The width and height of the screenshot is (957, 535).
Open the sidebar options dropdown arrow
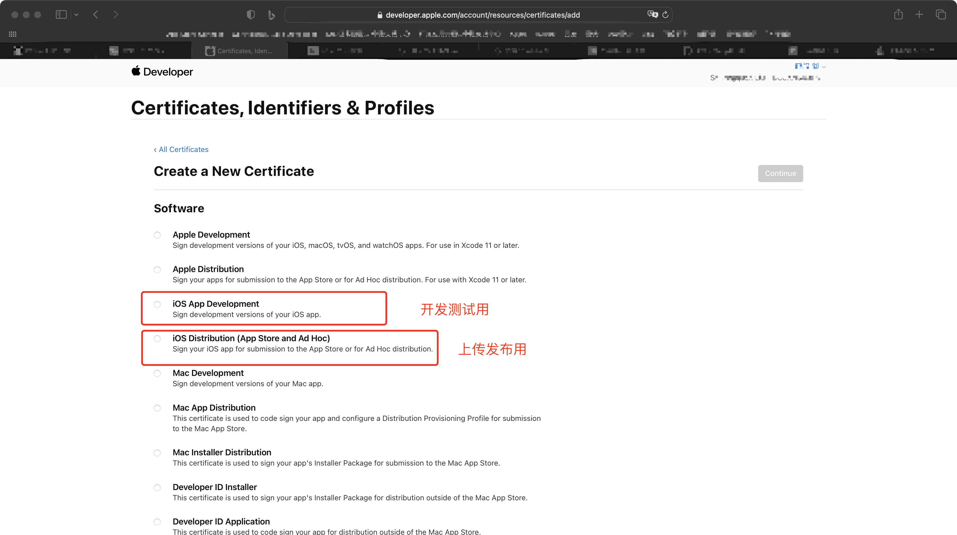click(x=76, y=15)
